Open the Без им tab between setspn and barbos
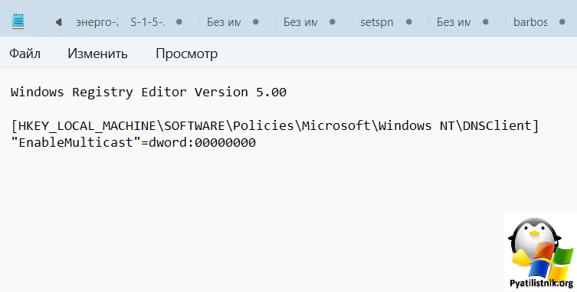The image size is (577, 292). pyautogui.click(x=454, y=22)
